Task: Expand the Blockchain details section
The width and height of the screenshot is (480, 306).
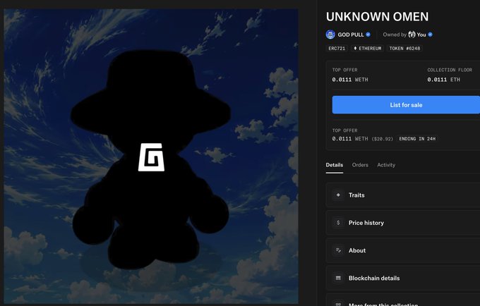Action: 403,279
